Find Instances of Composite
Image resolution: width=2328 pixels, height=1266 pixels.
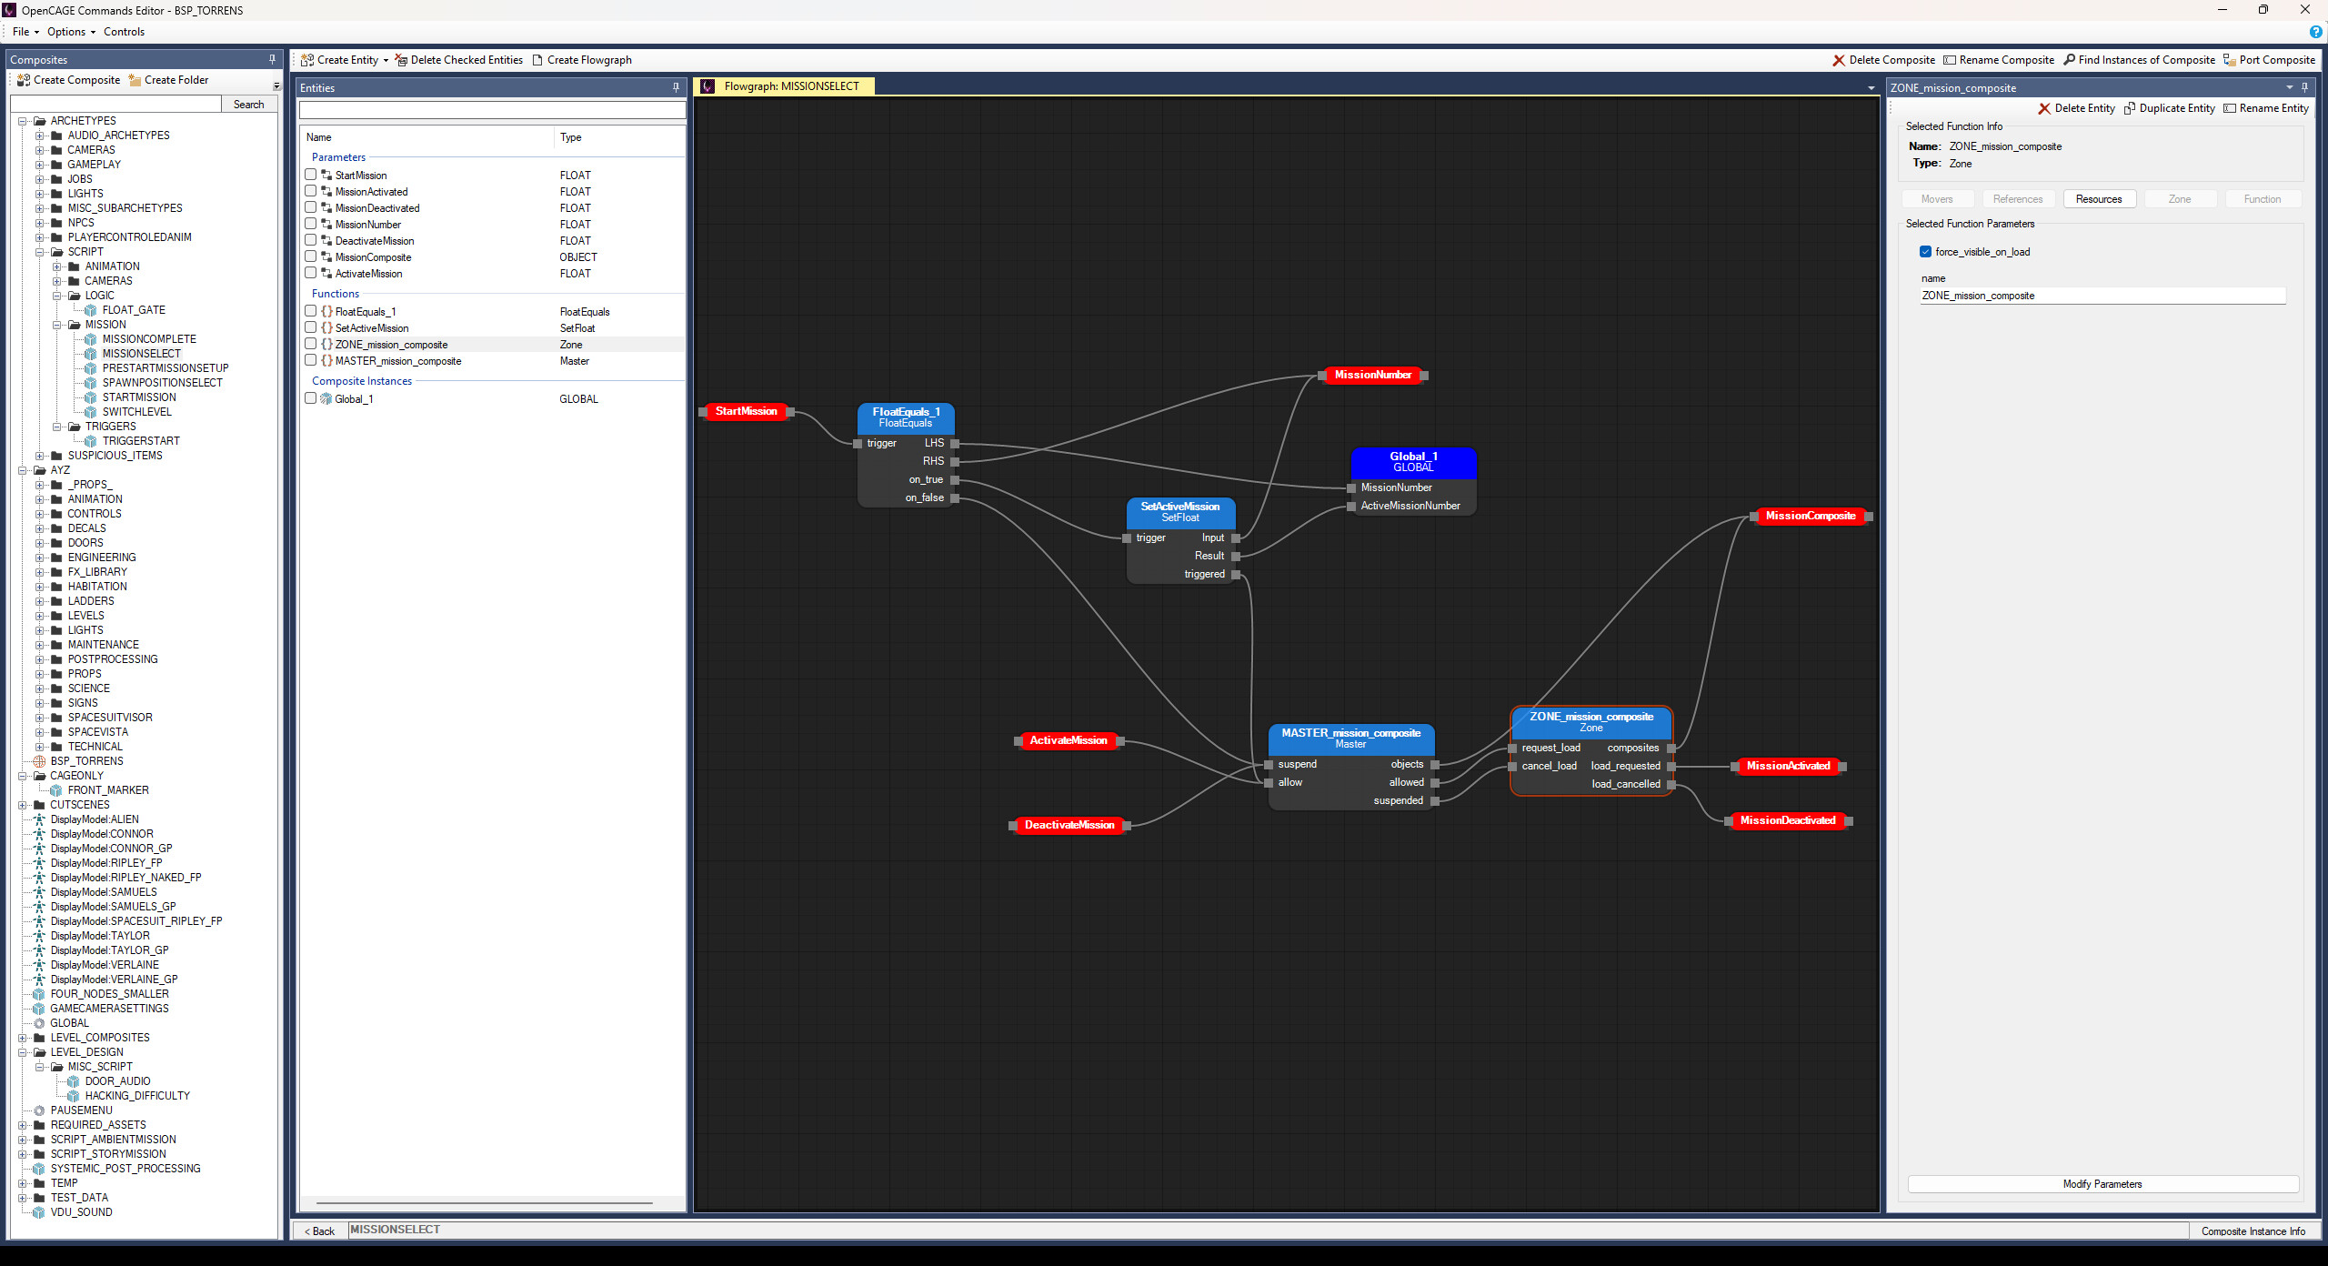2138,59
